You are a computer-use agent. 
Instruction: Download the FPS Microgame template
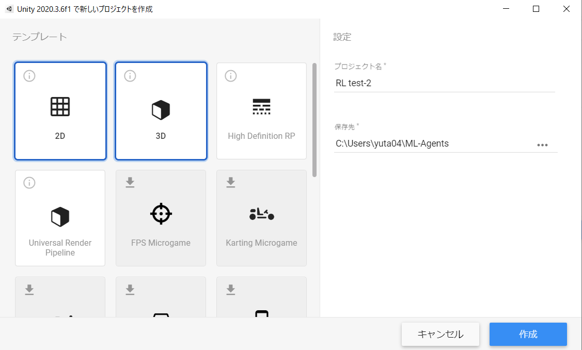pos(130,183)
